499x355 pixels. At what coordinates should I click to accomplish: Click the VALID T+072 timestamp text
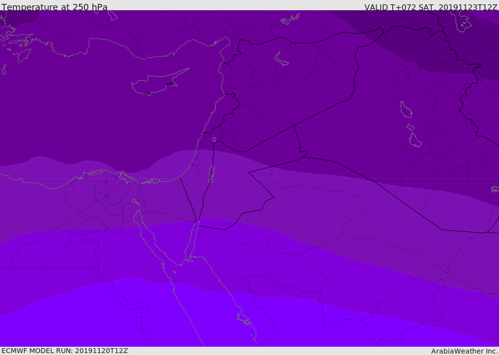(431, 7)
